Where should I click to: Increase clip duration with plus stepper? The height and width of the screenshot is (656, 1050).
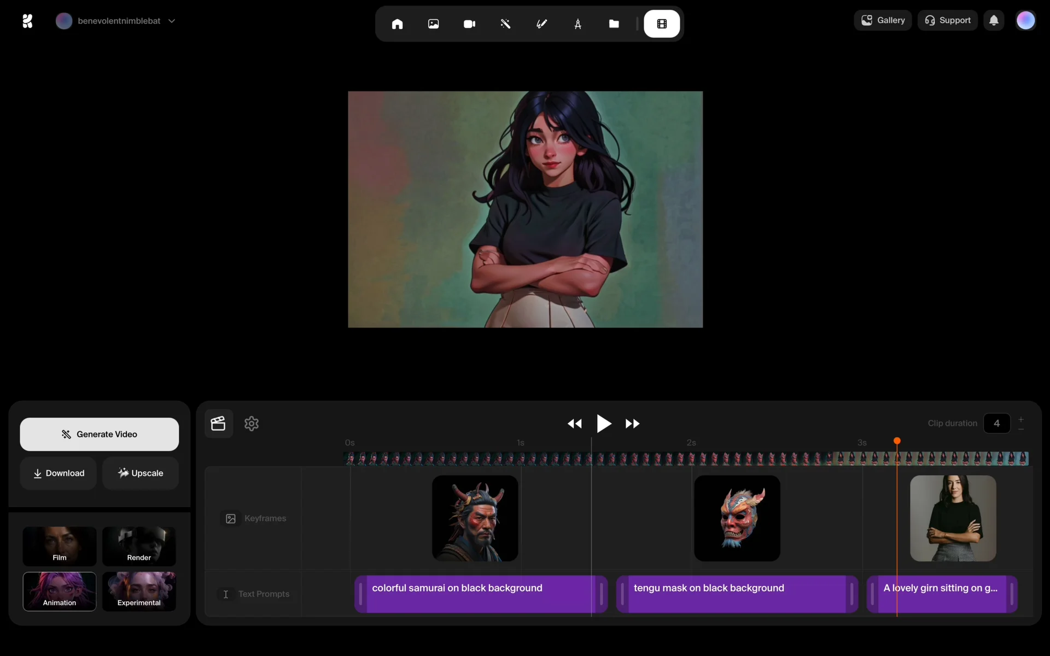[1020, 419]
